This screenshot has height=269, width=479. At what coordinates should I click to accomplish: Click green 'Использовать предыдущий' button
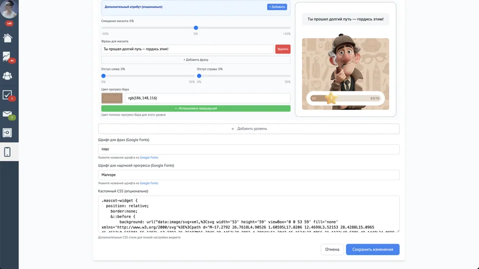[x=196, y=108]
